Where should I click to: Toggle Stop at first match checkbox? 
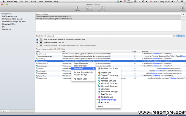(37, 39)
